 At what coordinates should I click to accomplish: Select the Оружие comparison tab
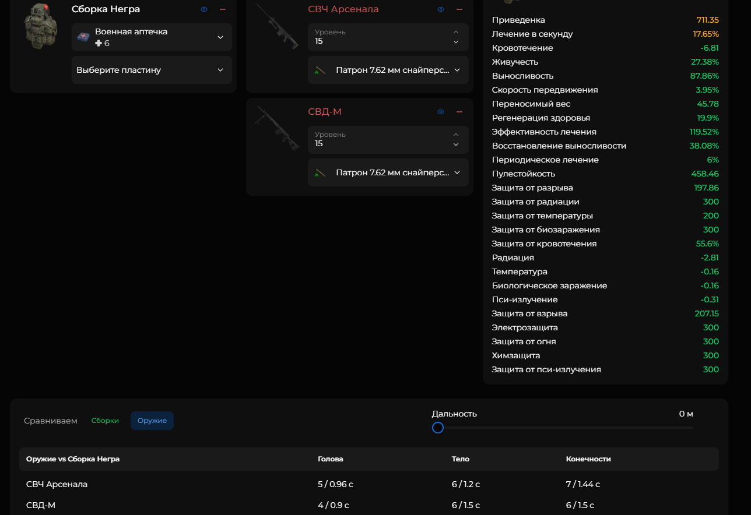(152, 421)
